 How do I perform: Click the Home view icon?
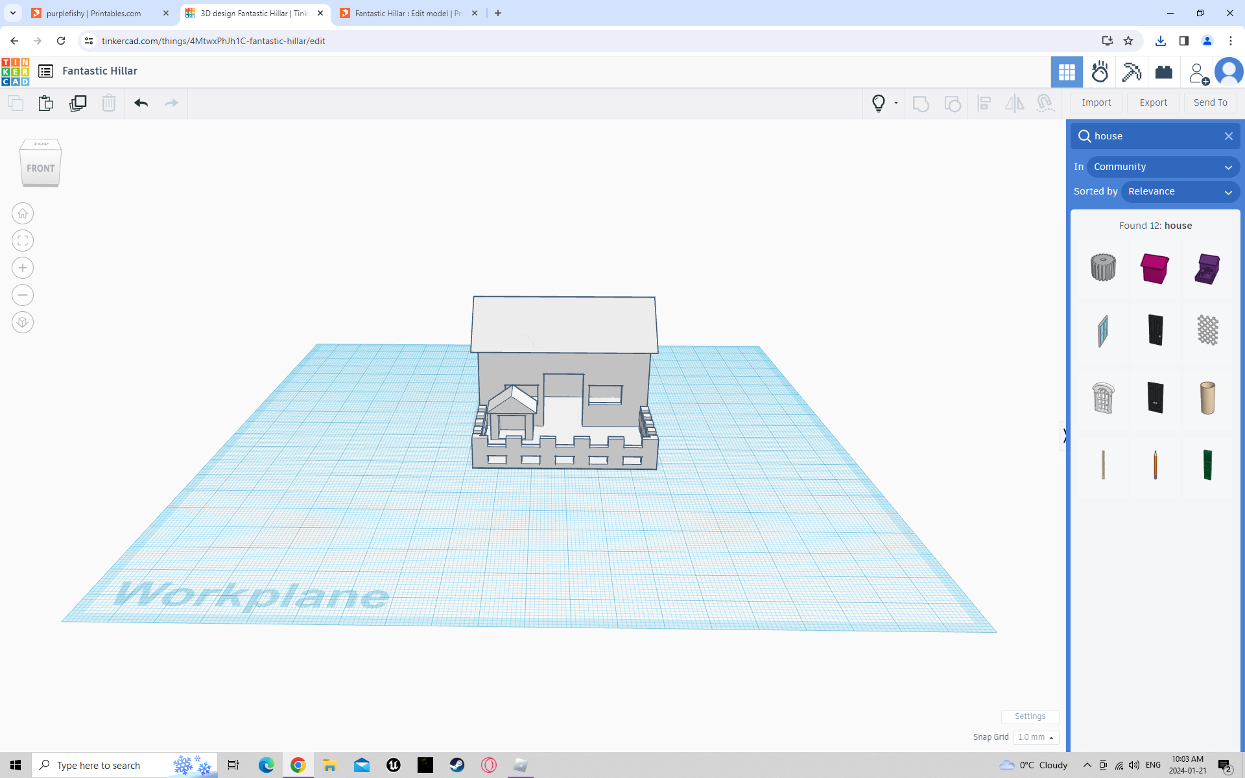coord(23,213)
